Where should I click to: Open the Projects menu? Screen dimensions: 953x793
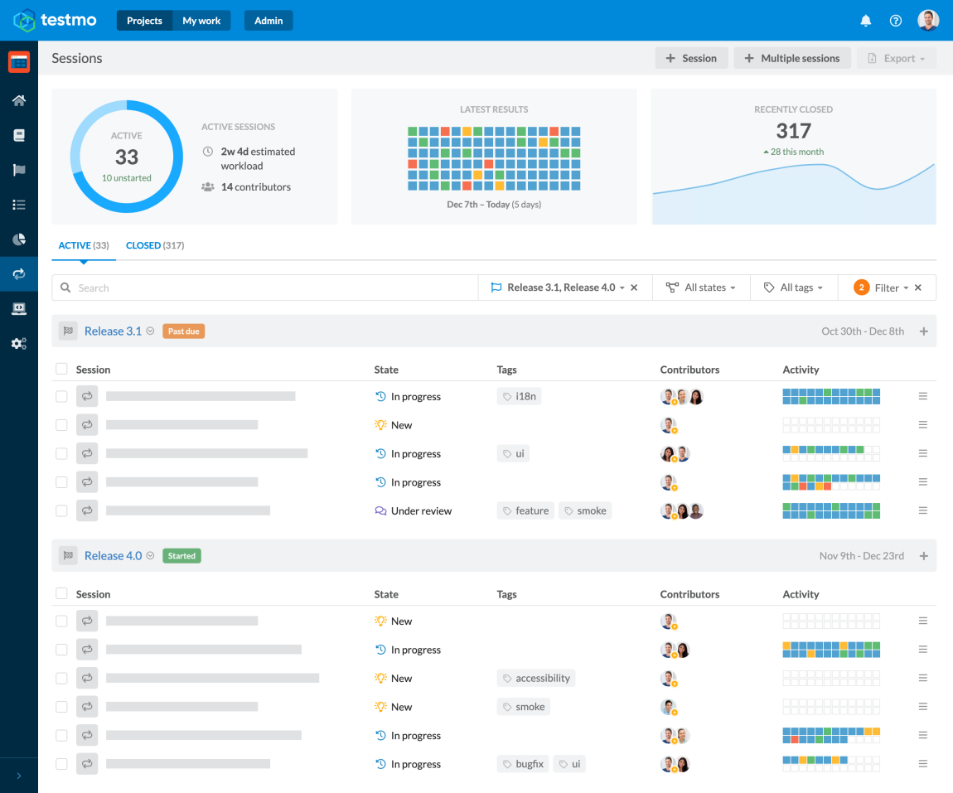pyautogui.click(x=145, y=21)
